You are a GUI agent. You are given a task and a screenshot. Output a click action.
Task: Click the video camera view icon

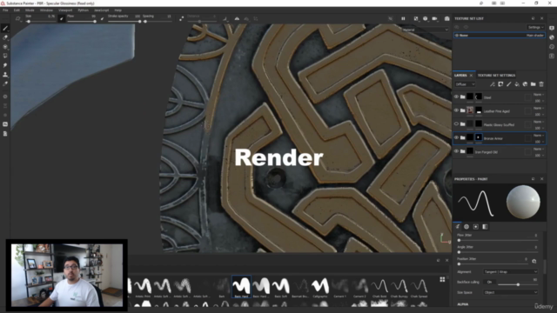434,18
